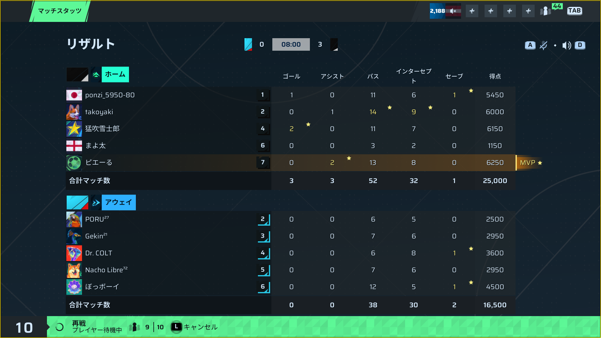Click the 得点 column header

495,76
